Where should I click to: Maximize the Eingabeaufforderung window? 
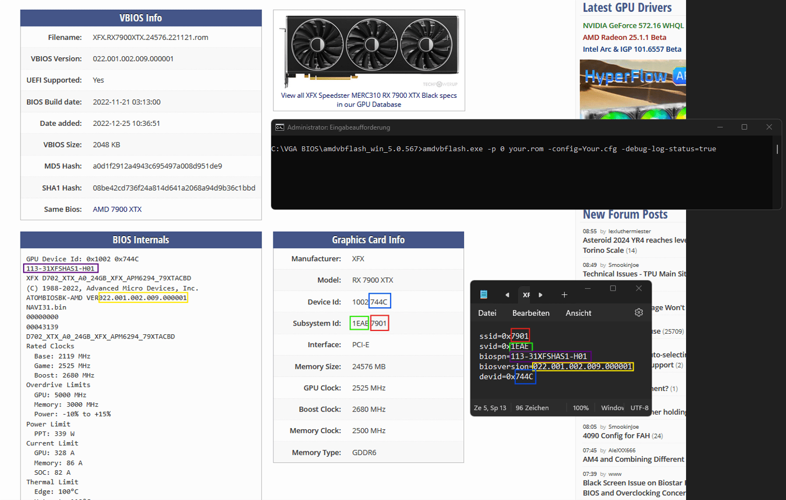click(x=744, y=127)
